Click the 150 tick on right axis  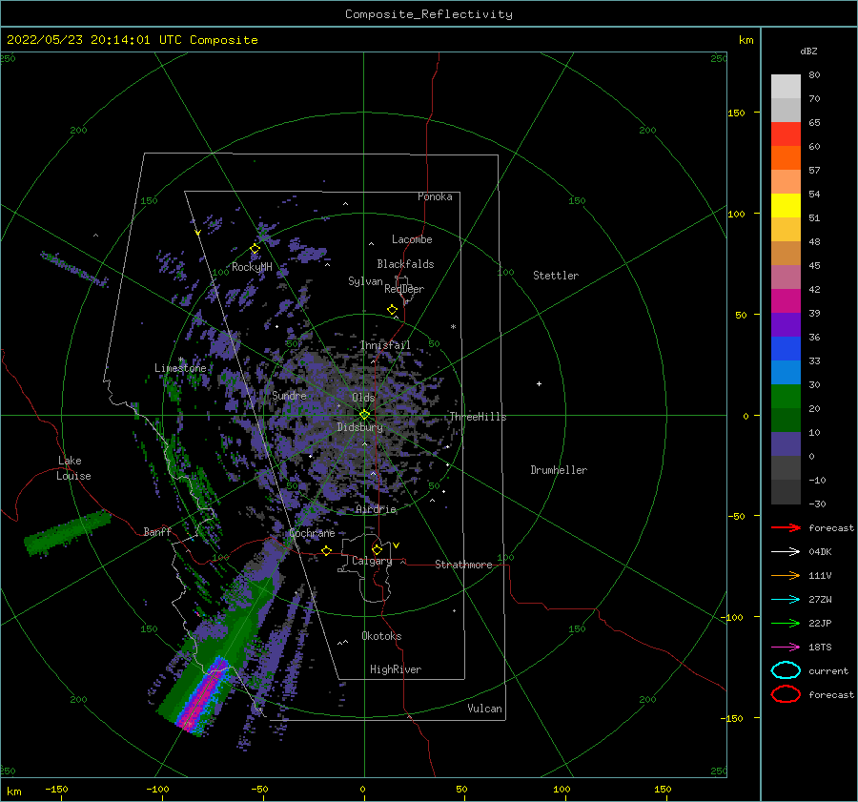click(x=736, y=113)
